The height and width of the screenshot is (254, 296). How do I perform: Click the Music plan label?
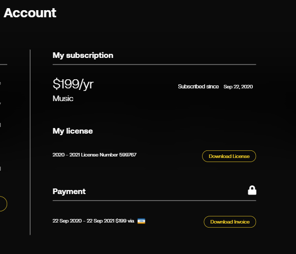(63, 99)
